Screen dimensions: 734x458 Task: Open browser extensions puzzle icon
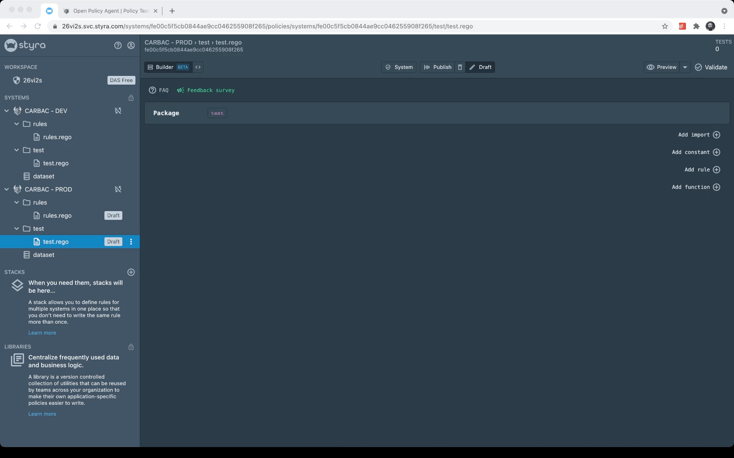tap(696, 26)
